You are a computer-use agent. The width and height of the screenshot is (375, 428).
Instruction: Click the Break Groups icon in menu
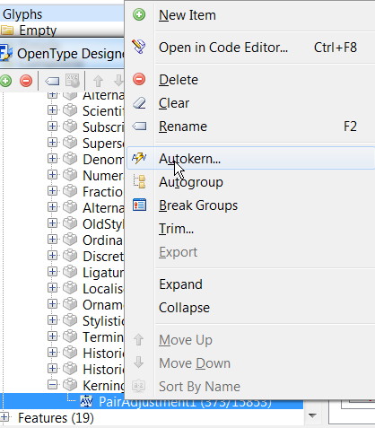139,205
